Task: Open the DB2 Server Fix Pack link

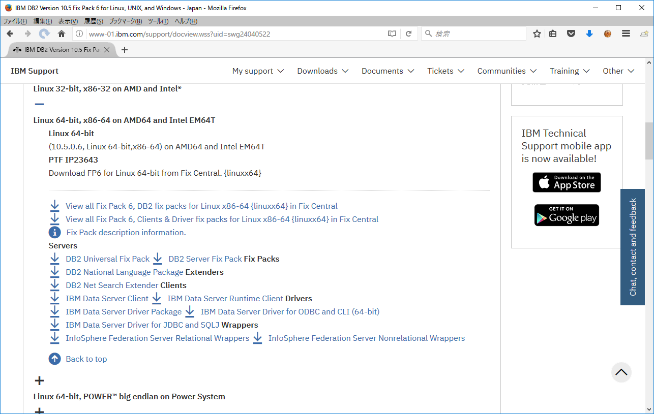Action: click(x=205, y=259)
